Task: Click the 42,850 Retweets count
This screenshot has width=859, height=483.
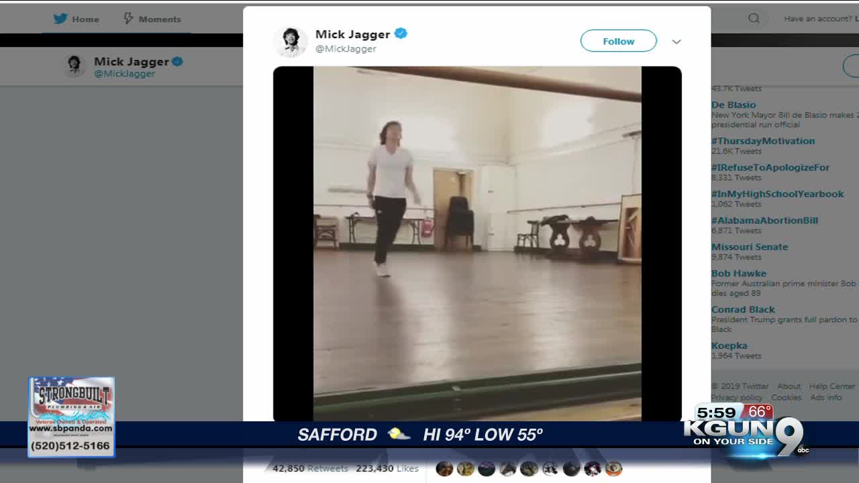Action: (310, 469)
